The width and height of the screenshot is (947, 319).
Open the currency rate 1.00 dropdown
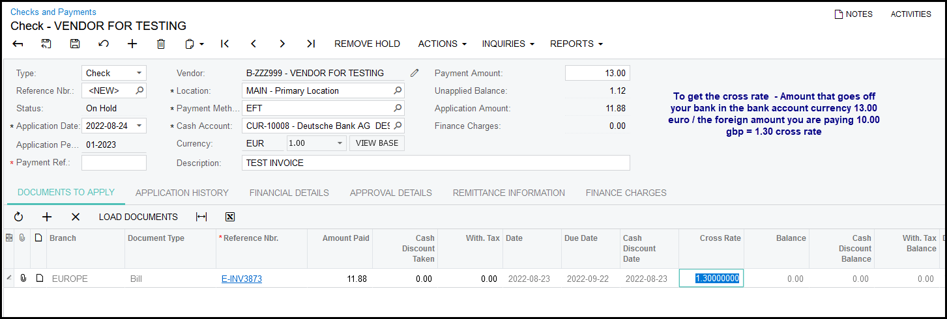point(339,143)
